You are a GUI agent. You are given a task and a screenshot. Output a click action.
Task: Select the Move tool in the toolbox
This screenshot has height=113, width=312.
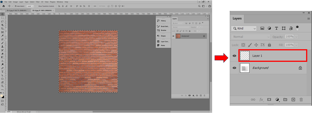(x=3, y=14)
